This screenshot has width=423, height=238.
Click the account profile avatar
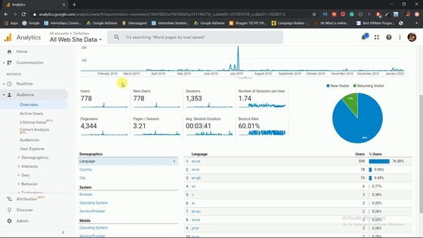click(412, 37)
